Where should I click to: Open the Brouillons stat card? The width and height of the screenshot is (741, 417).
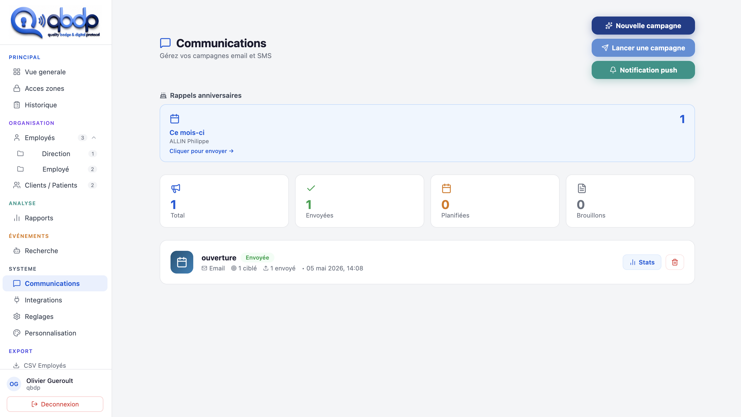pyautogui.click(x=630, y=201)
